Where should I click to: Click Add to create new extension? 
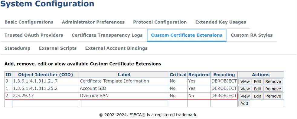point(244,103)
